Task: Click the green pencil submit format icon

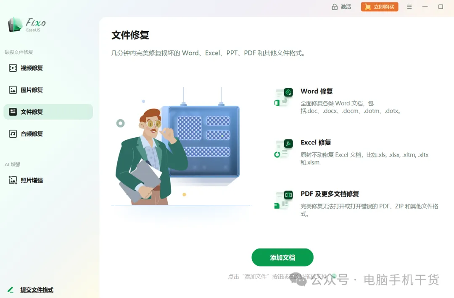Action: (x=11, y=290)
